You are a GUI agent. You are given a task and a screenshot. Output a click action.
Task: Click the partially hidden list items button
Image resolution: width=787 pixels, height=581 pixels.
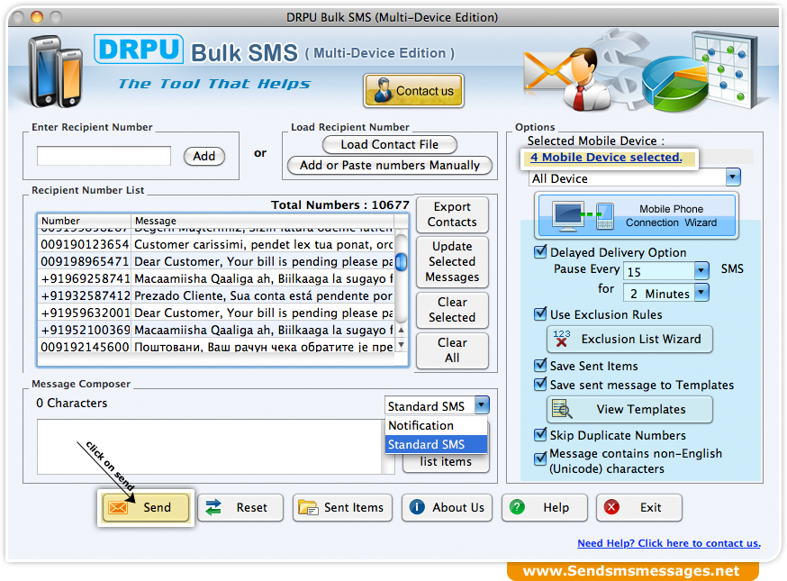(446, 462)
